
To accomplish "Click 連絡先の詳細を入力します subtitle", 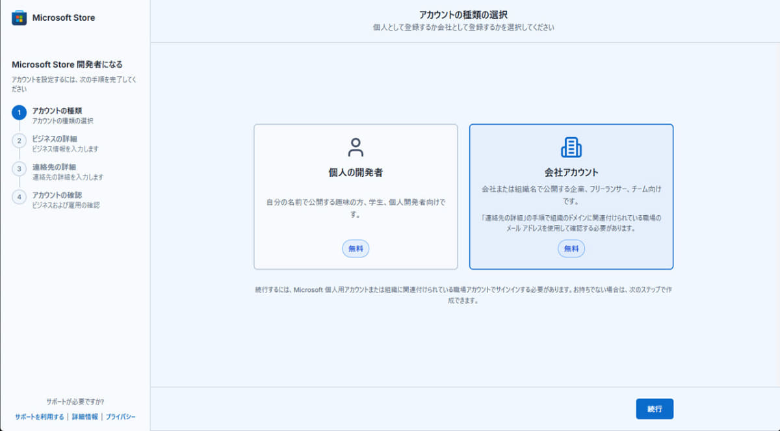I will tap(68, 177).
